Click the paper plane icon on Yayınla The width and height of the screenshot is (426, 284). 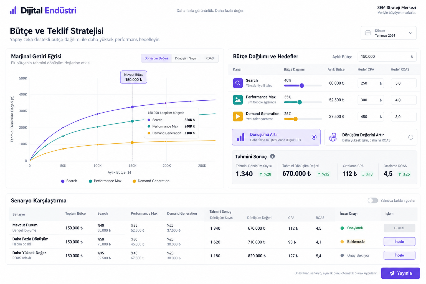pyautogui.click(x=392, y=273)
